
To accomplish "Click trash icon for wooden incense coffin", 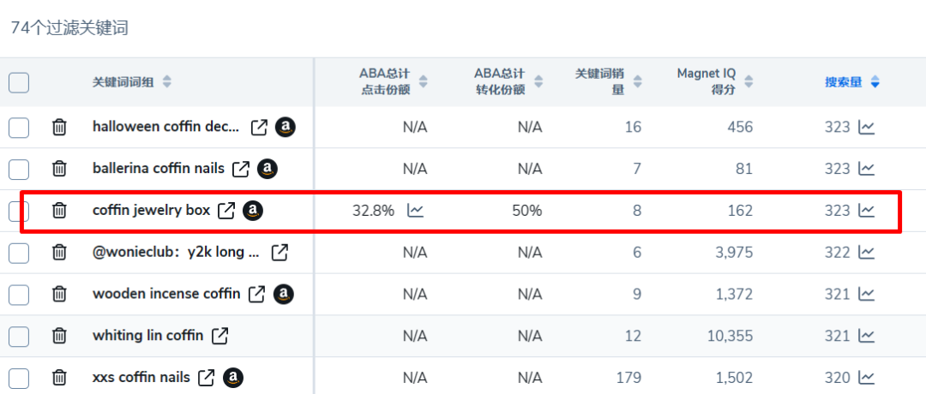I will (x=59, y=294).
